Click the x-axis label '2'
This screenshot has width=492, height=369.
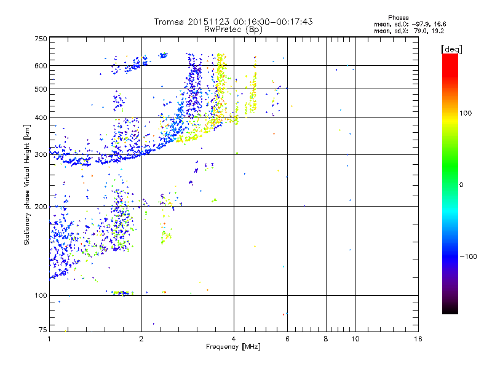pyautogui.click(x=141, y=339)
